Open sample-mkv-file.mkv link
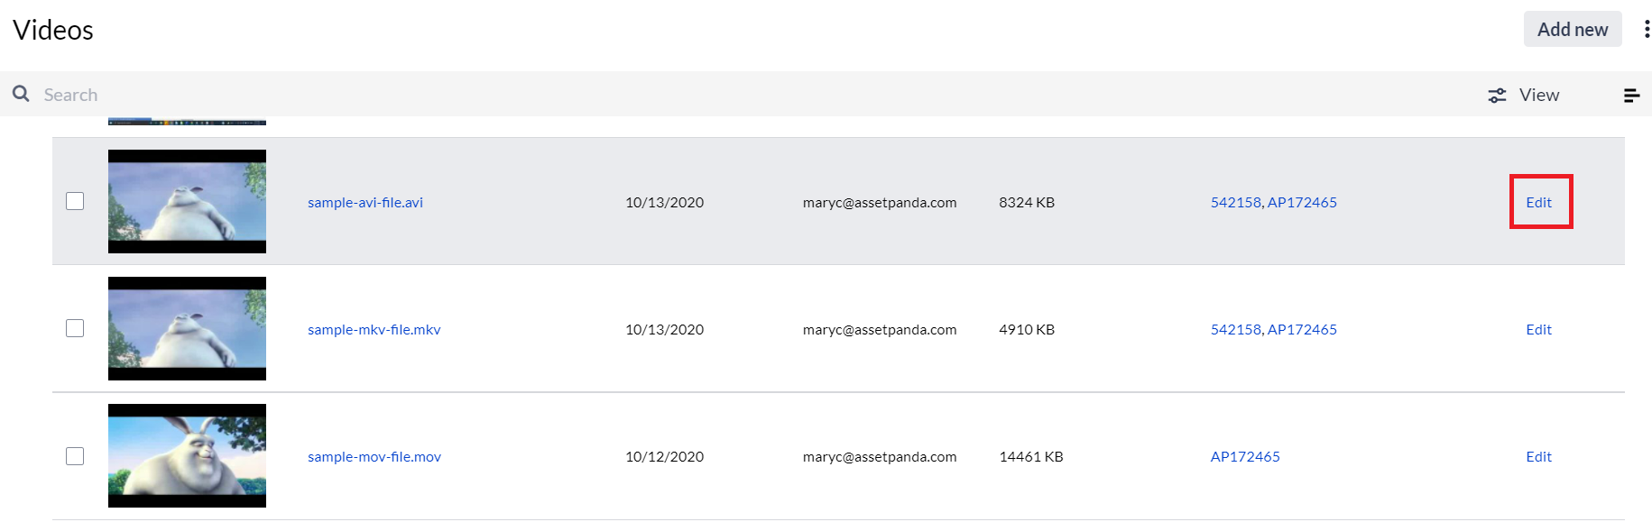 374,329
